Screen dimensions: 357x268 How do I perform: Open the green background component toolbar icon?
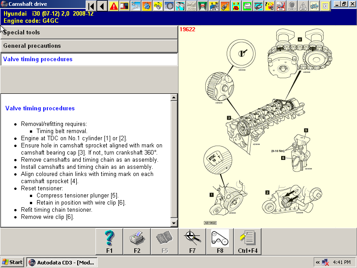(x=247, y=6)
